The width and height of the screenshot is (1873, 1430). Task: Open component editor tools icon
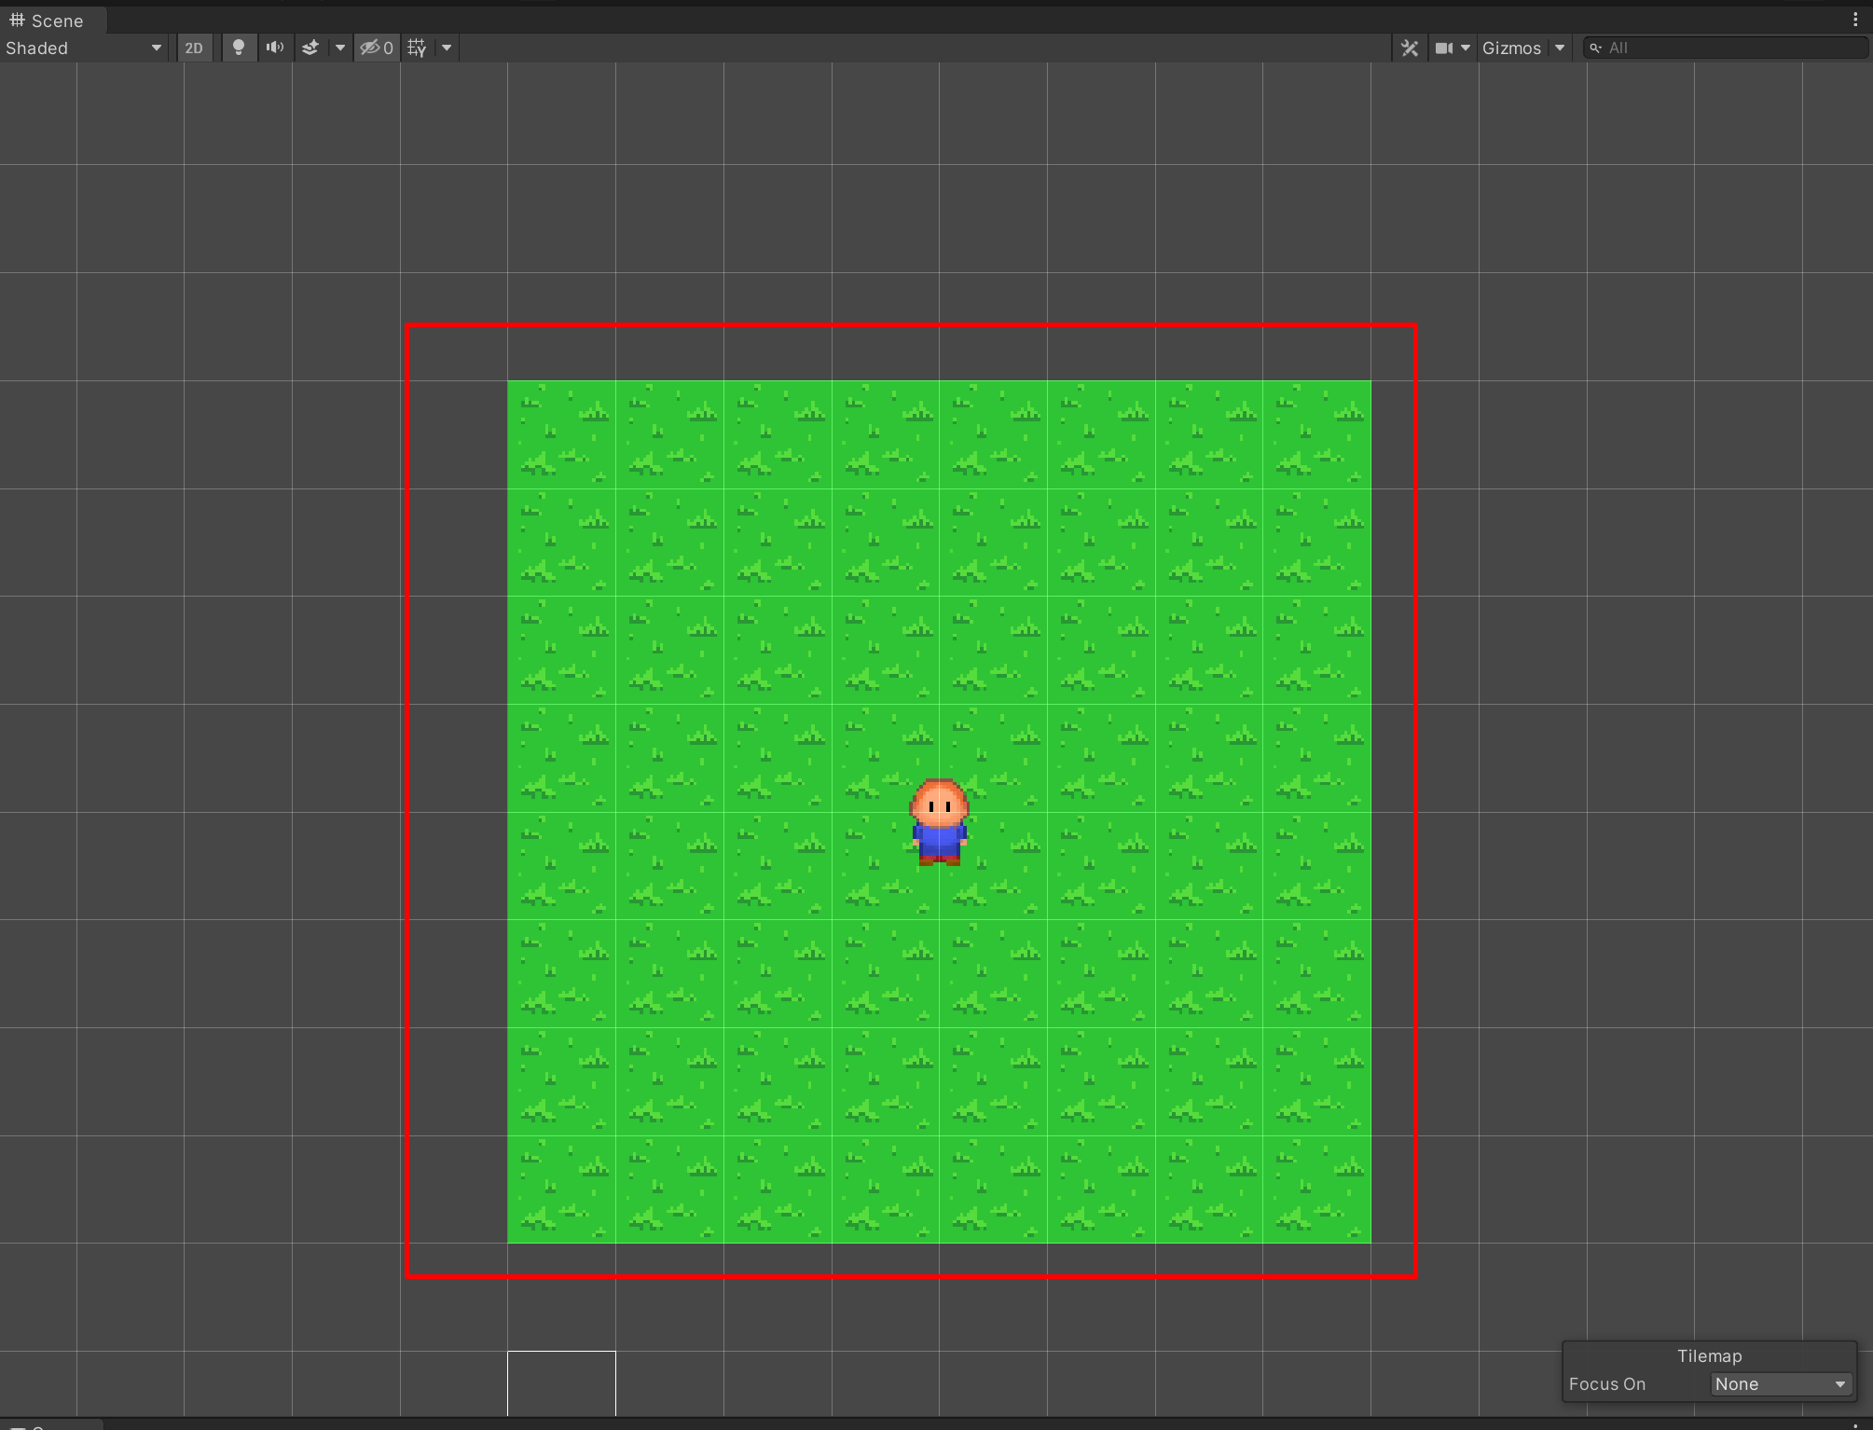point(1410,48)
